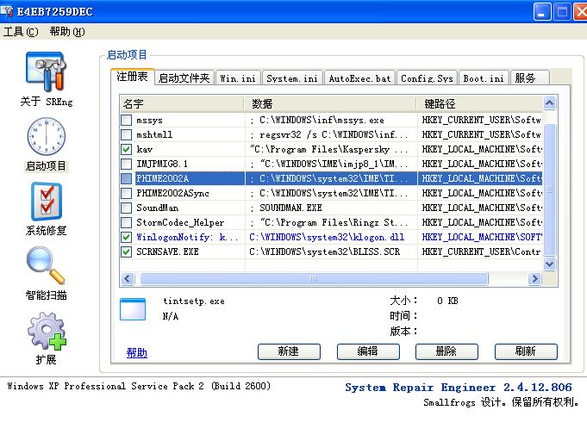Open the 工具(C) menu

21,32
